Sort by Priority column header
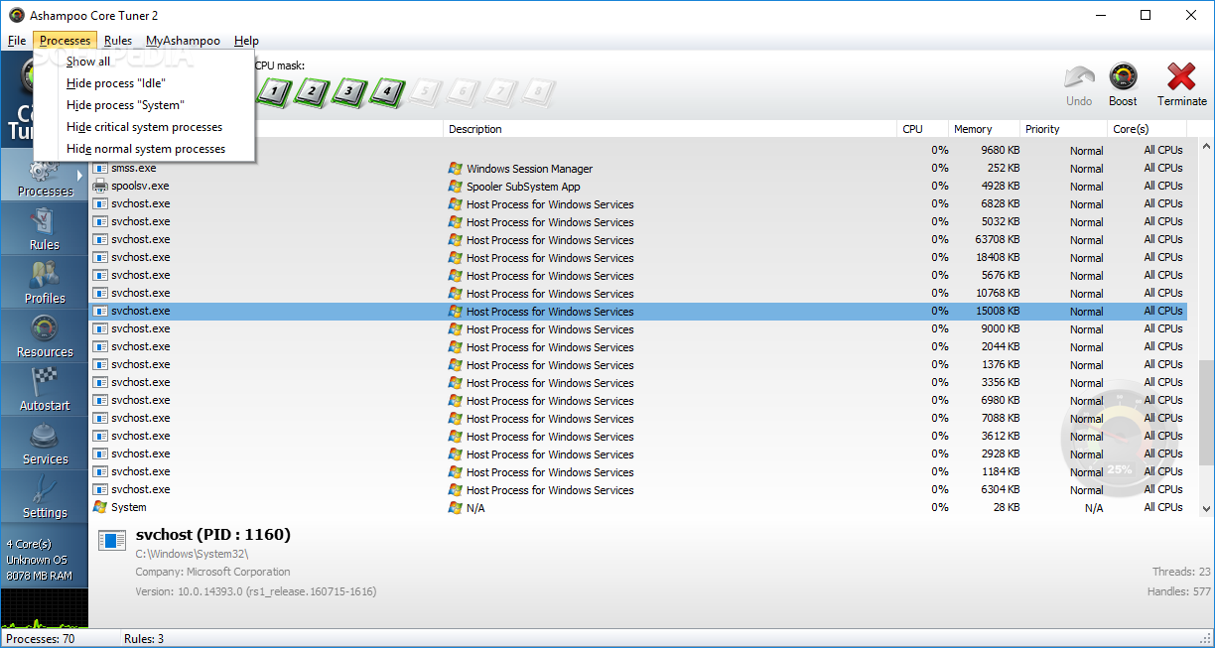This screenshot has height=648, width=1215. pos(1063,129)
